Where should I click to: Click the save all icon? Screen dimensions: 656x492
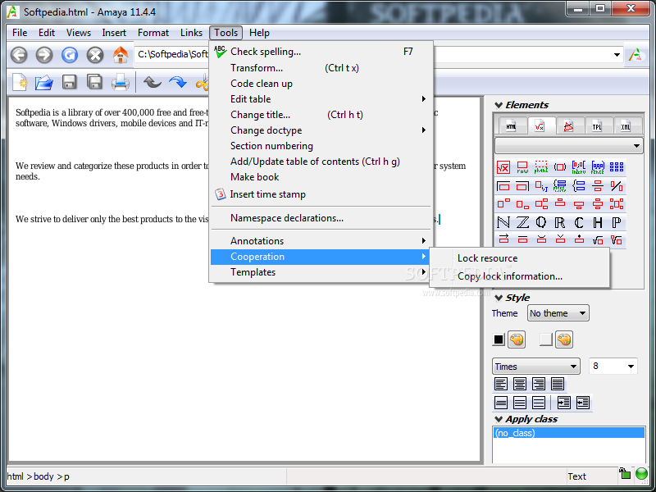click(95, 82)
